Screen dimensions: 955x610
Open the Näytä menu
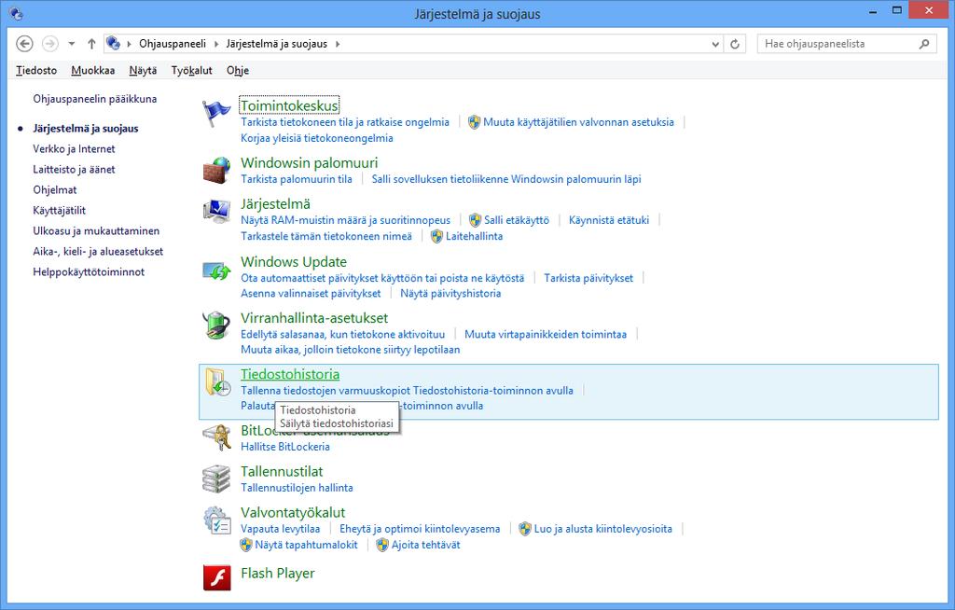[x=143, y=70]
